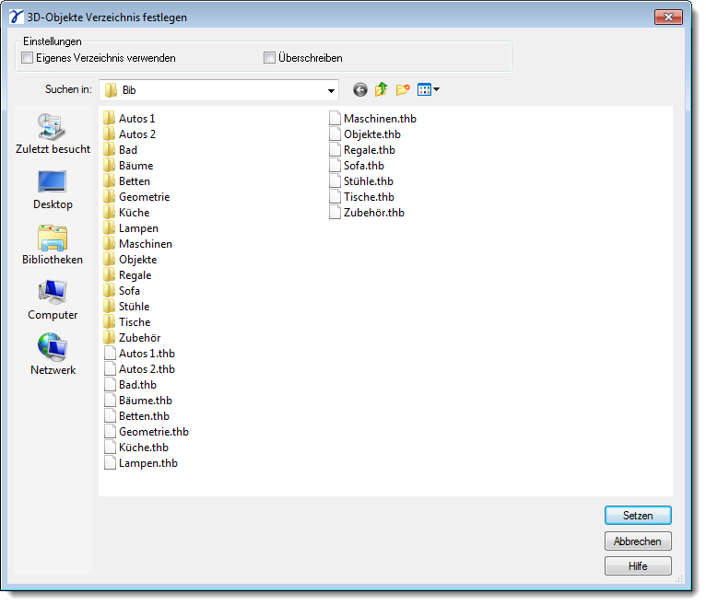Viewport: 706px width, 605px height.
Task: Select the Objekte folder
Action: point(130,260)
